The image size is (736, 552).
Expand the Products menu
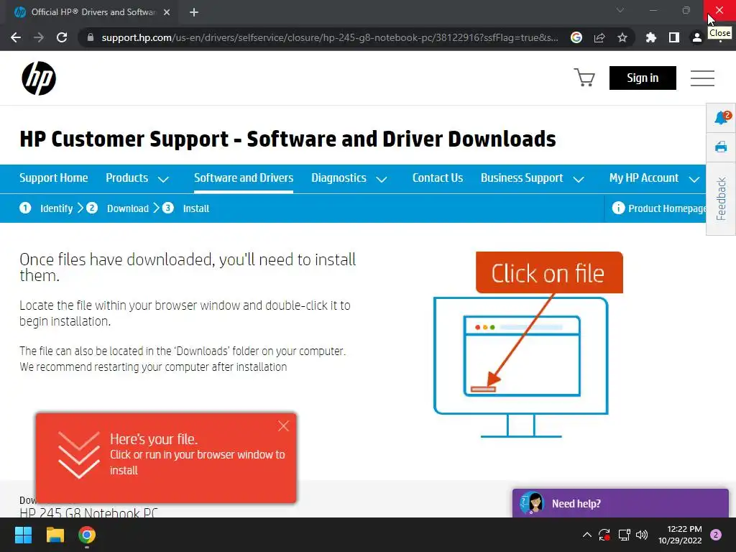[x=137, y=178]
